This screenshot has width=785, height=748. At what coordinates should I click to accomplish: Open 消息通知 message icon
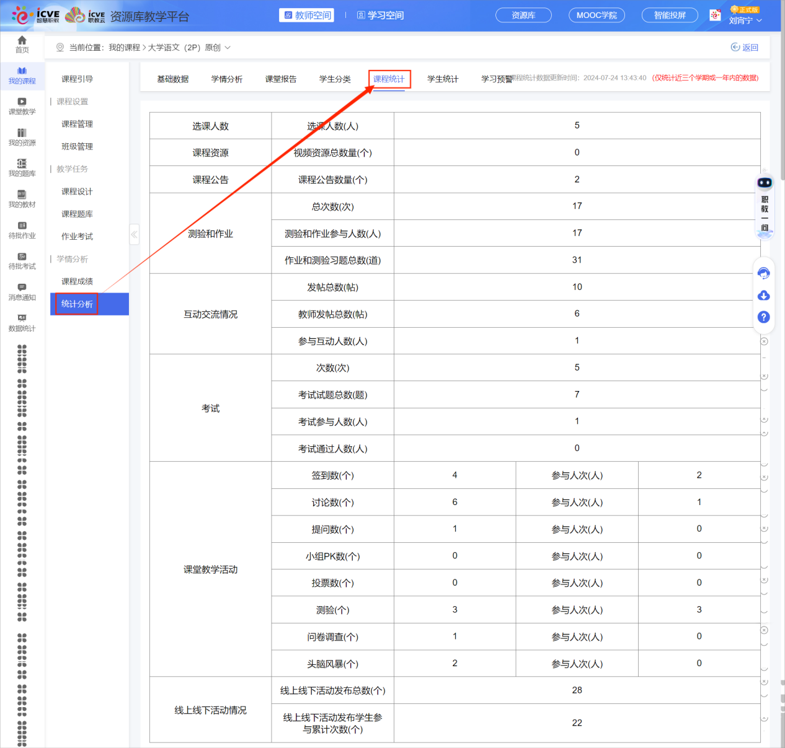(22, 291)
